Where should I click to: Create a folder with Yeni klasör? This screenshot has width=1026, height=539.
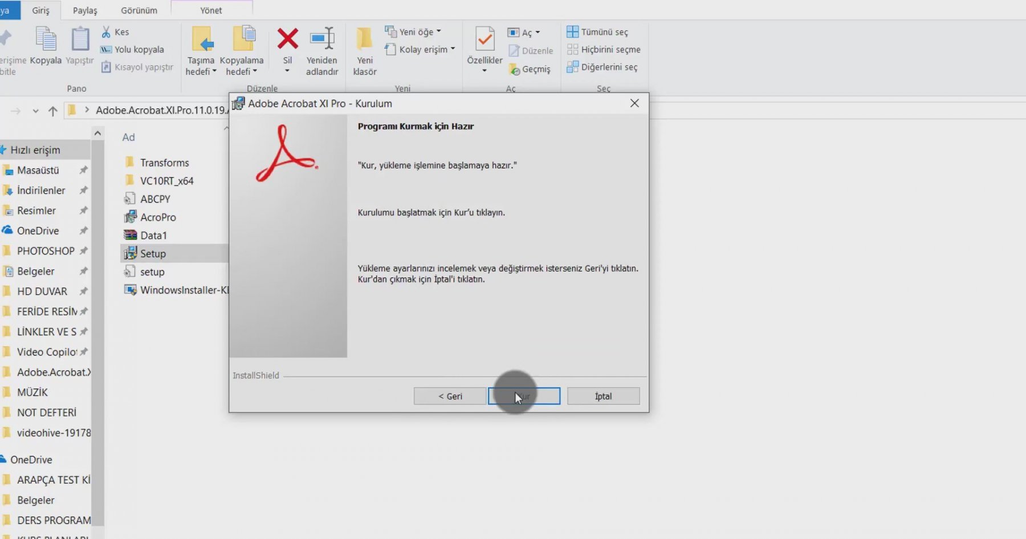click(365, 51)
